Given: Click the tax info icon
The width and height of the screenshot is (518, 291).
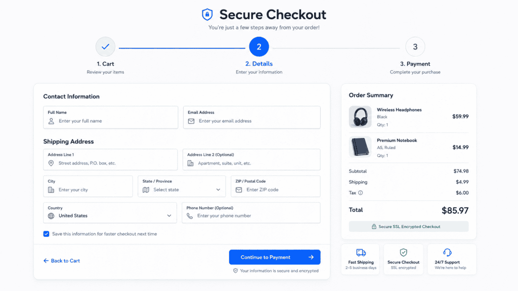Looking at the screenshot, I should [x=360, y=192].
